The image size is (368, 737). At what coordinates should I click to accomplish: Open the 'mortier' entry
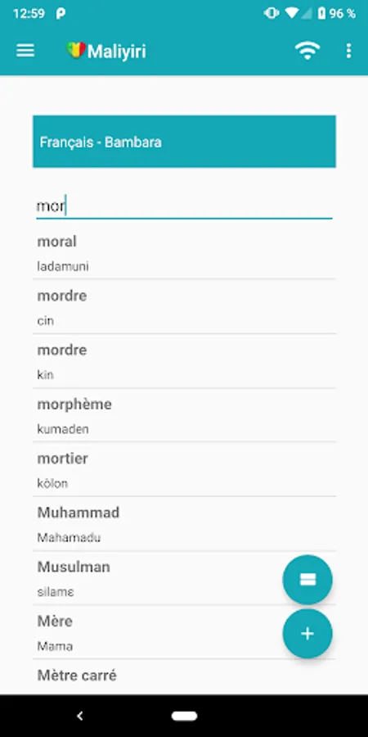(x=184, y=469)
